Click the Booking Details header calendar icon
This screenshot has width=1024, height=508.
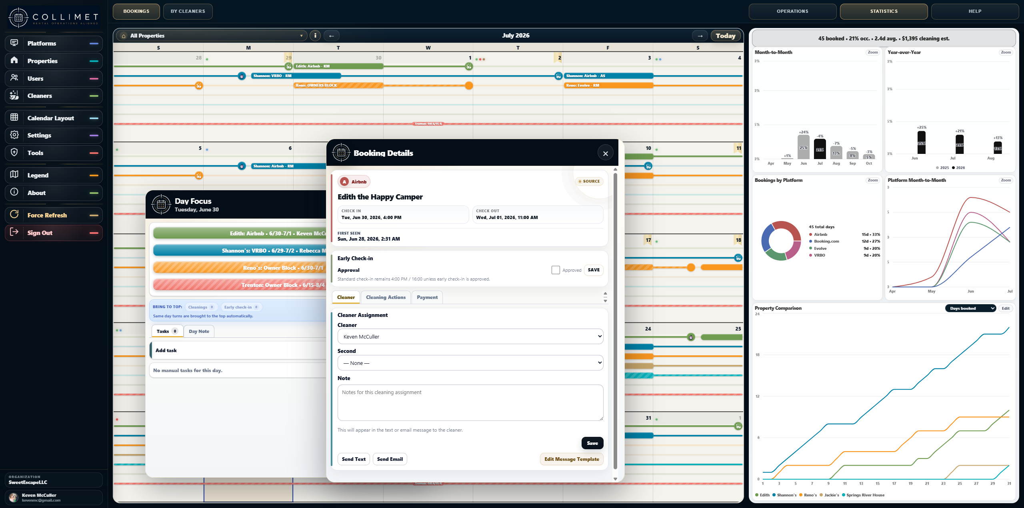pyautogui.click(x=341, y=153)
